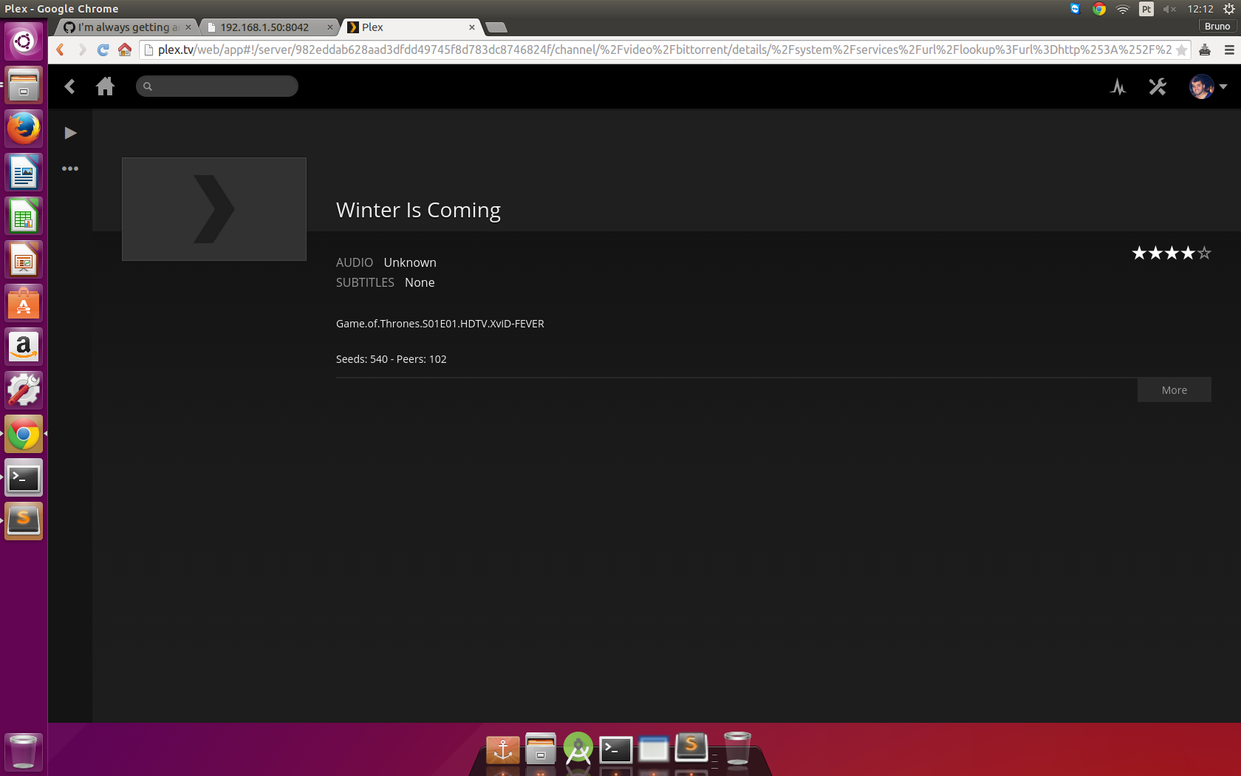Open Terminal from the launcher
This screenshot has width=1241, height=776.
(24, 477)
